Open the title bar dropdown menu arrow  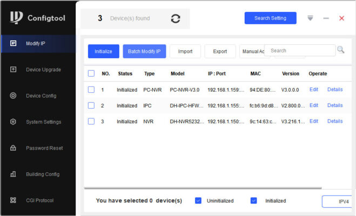tap(310, 18)
